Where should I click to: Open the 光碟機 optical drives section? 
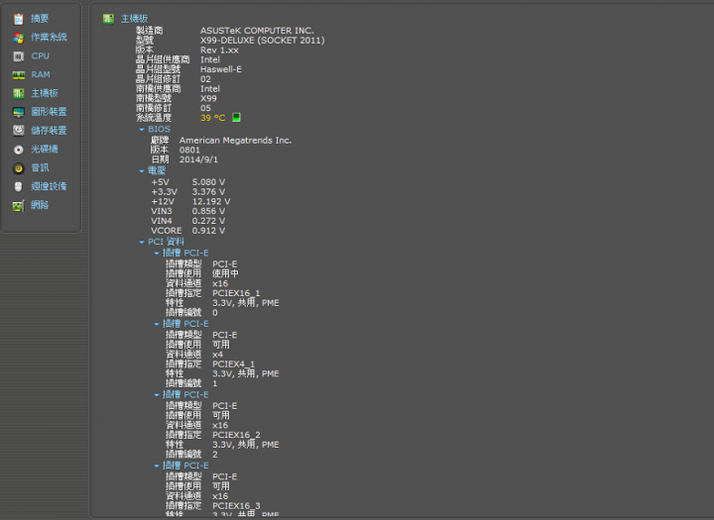click(45, 150)
